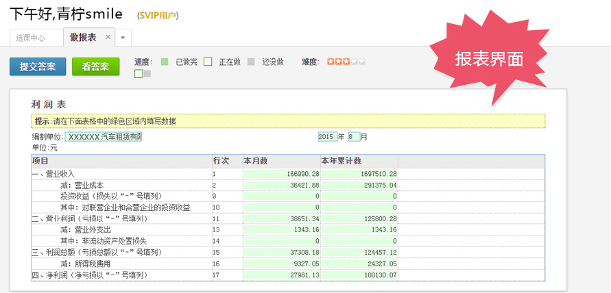Click the difficulty star rating
This screenshot has height=293, width=611.
coord(346,62)
